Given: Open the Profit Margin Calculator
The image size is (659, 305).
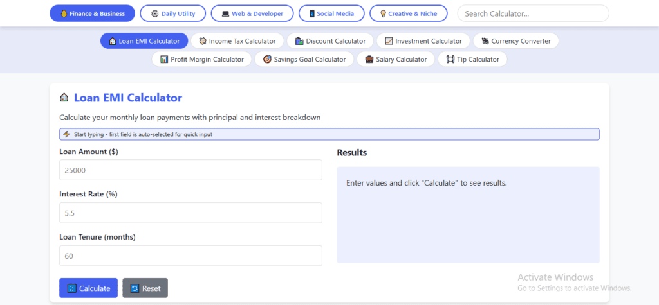Looking at the screenshot, I should 201,59.
